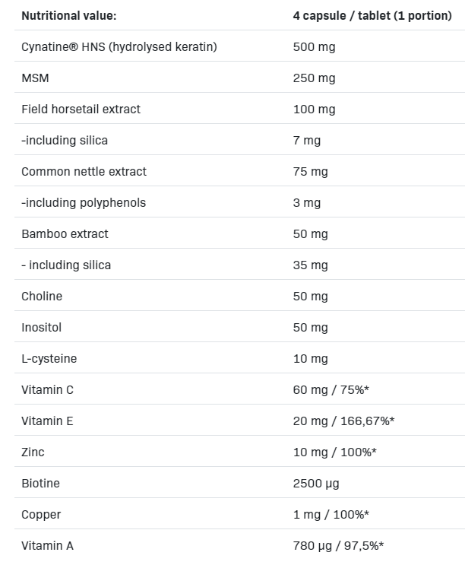The image size is (465, 565).
Task: Click the Cynatine HNS hydrolysed keratin row
Action: pos(239,47)
